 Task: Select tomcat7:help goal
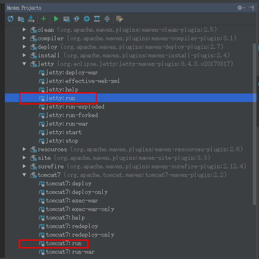[x=61, y=218]
